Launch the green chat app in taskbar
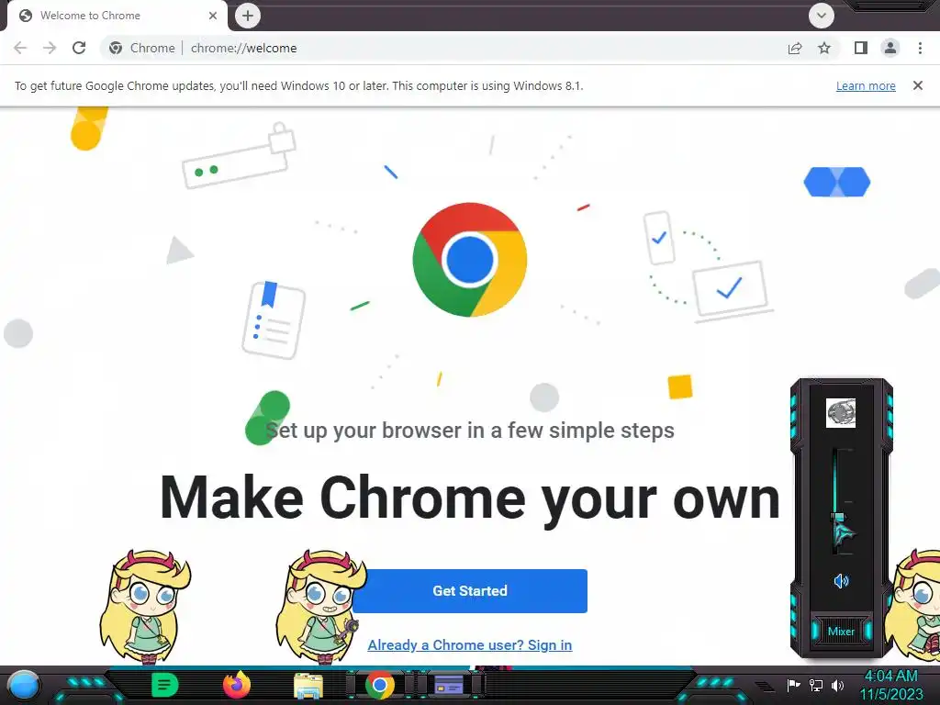940x705 pixels. click(164, 685)
